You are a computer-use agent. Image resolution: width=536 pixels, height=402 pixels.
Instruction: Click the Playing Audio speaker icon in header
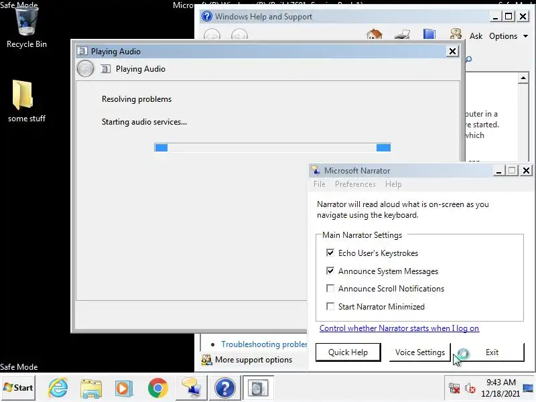tap(106, 69)
